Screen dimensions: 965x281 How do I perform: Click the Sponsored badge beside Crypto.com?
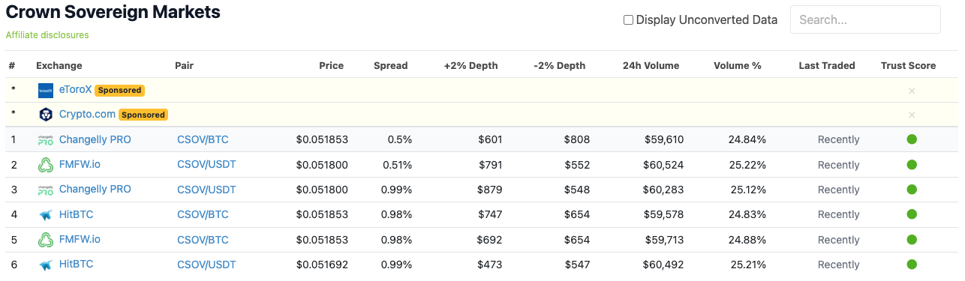click(x=143, y=115)
